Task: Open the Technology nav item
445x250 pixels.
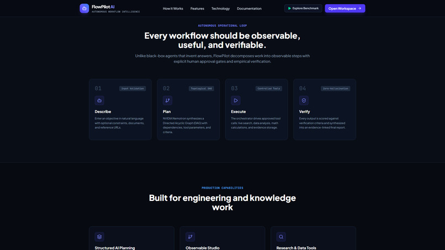Action: (220, 8)
